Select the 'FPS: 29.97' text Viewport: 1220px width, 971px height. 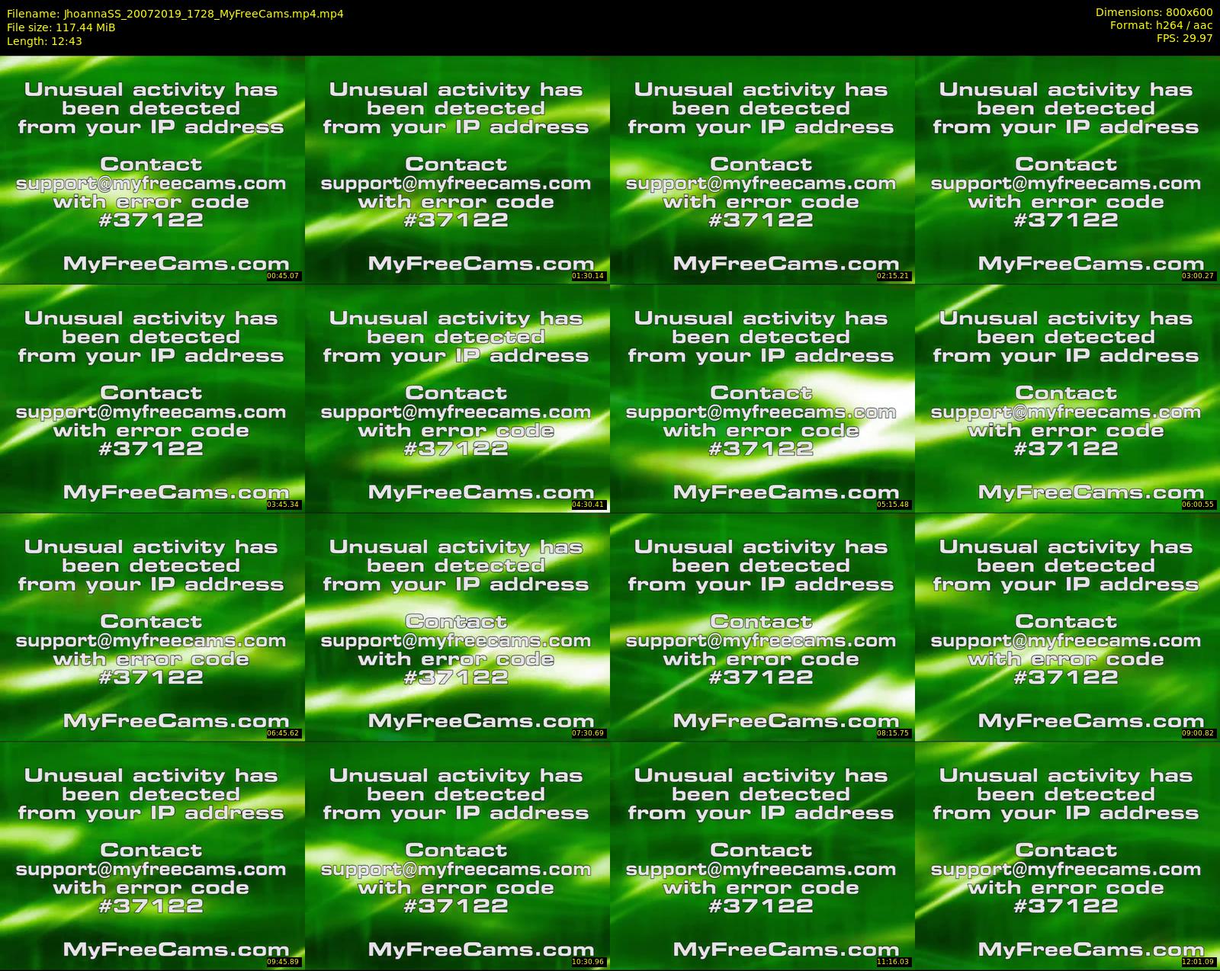coord(1184,38)
